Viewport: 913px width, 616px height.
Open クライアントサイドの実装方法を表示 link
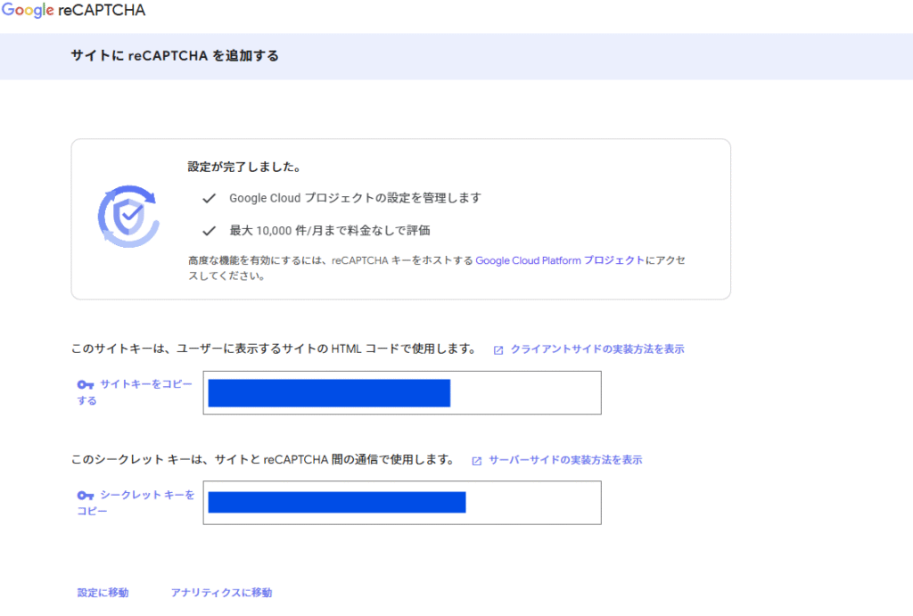pos(596,349)
